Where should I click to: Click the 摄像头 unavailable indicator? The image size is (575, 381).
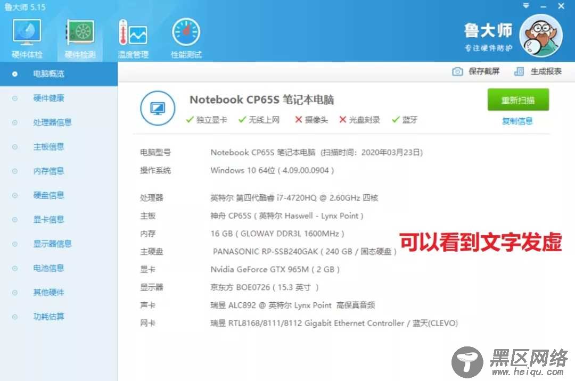pos(311,120)
